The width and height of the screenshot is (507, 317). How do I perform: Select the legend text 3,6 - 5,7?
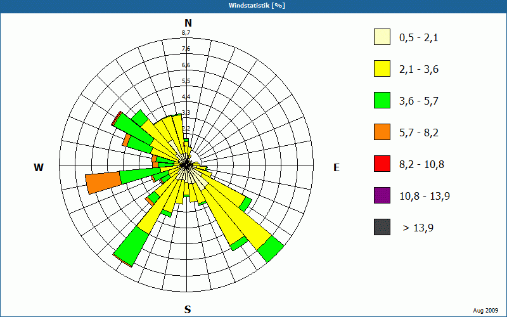(x=419, y=101)
